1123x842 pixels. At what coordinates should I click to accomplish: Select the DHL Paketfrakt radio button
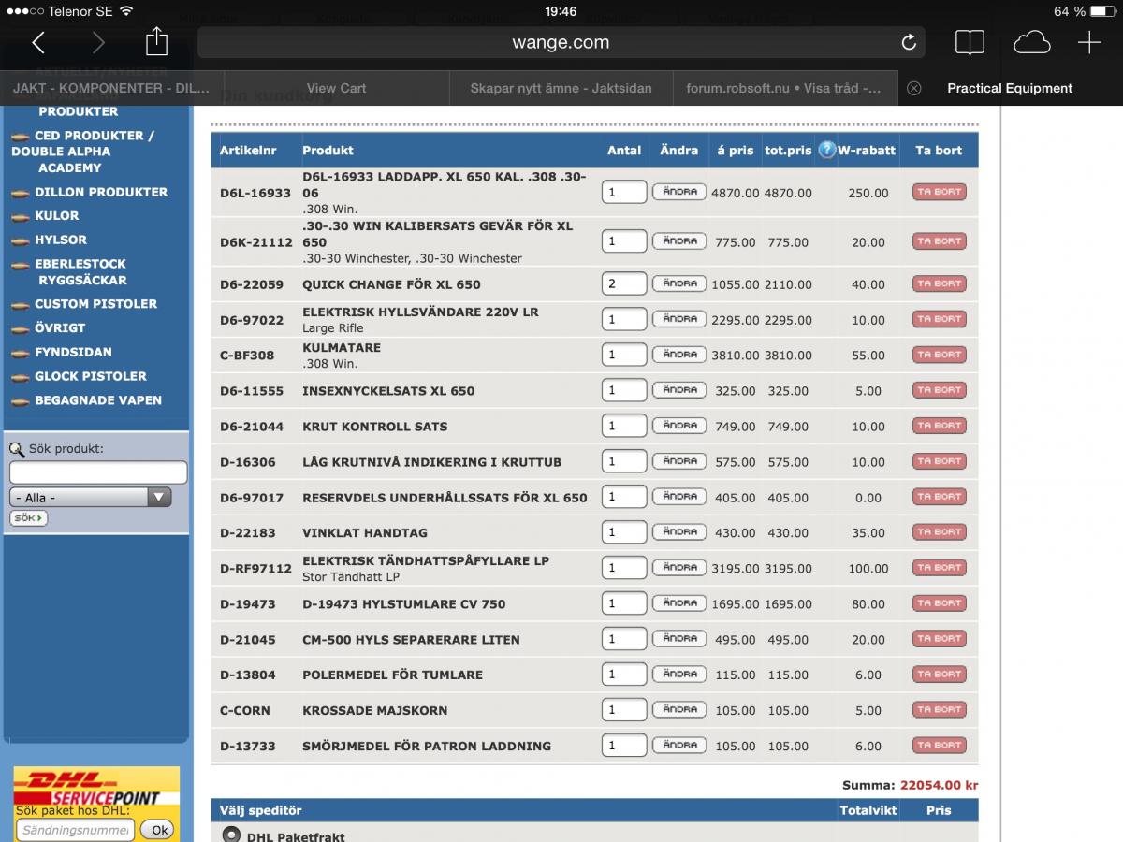coord(231,835)
